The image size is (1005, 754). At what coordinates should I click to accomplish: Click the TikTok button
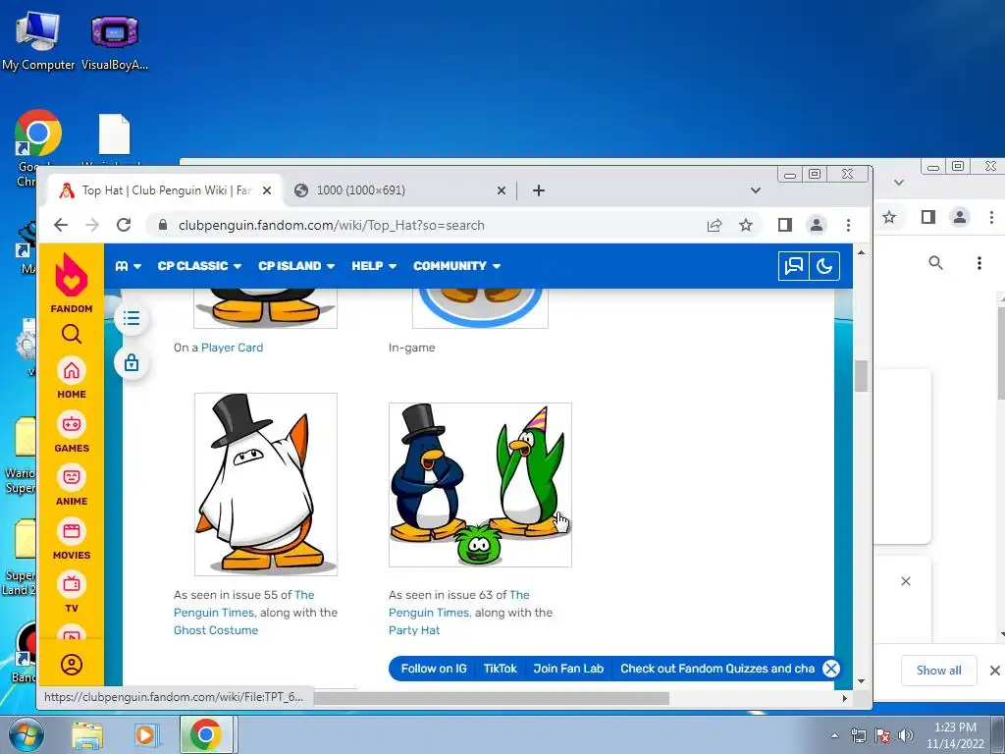coord(500,669)
